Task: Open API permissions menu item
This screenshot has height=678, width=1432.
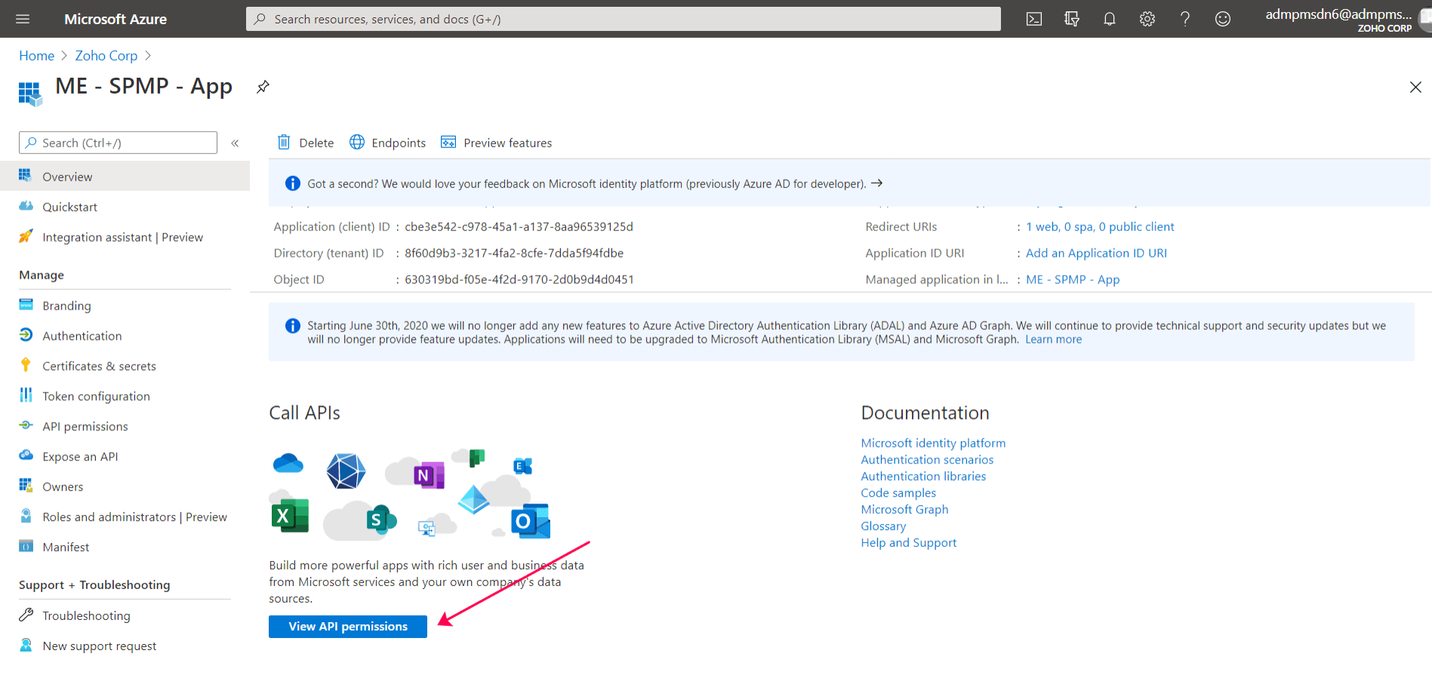Action: pyautogui.click(x=85, y=427)
